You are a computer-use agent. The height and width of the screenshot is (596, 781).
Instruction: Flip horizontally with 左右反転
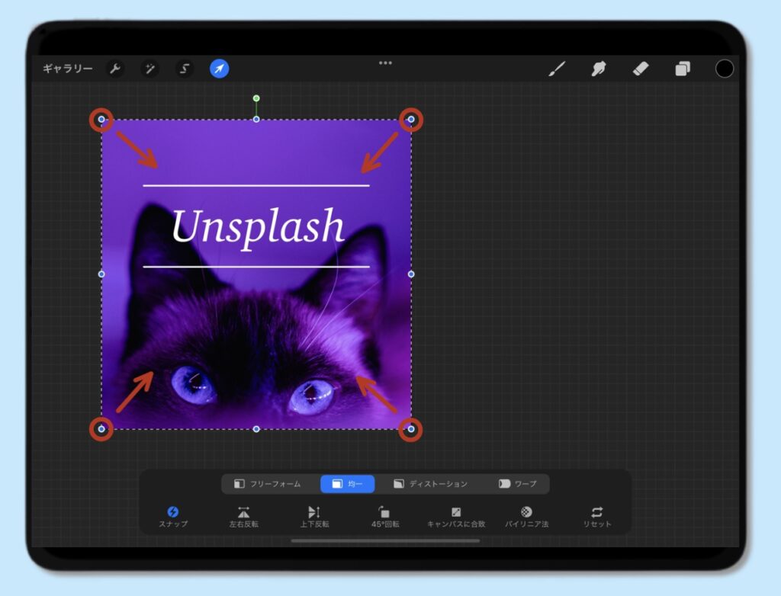[243, 517]
